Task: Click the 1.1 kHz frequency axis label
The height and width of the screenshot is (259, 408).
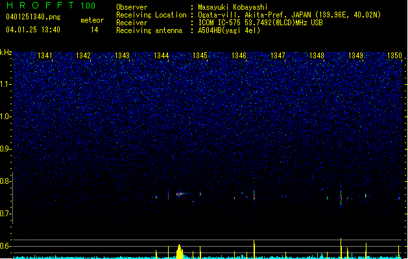Action: click(5, 84)
